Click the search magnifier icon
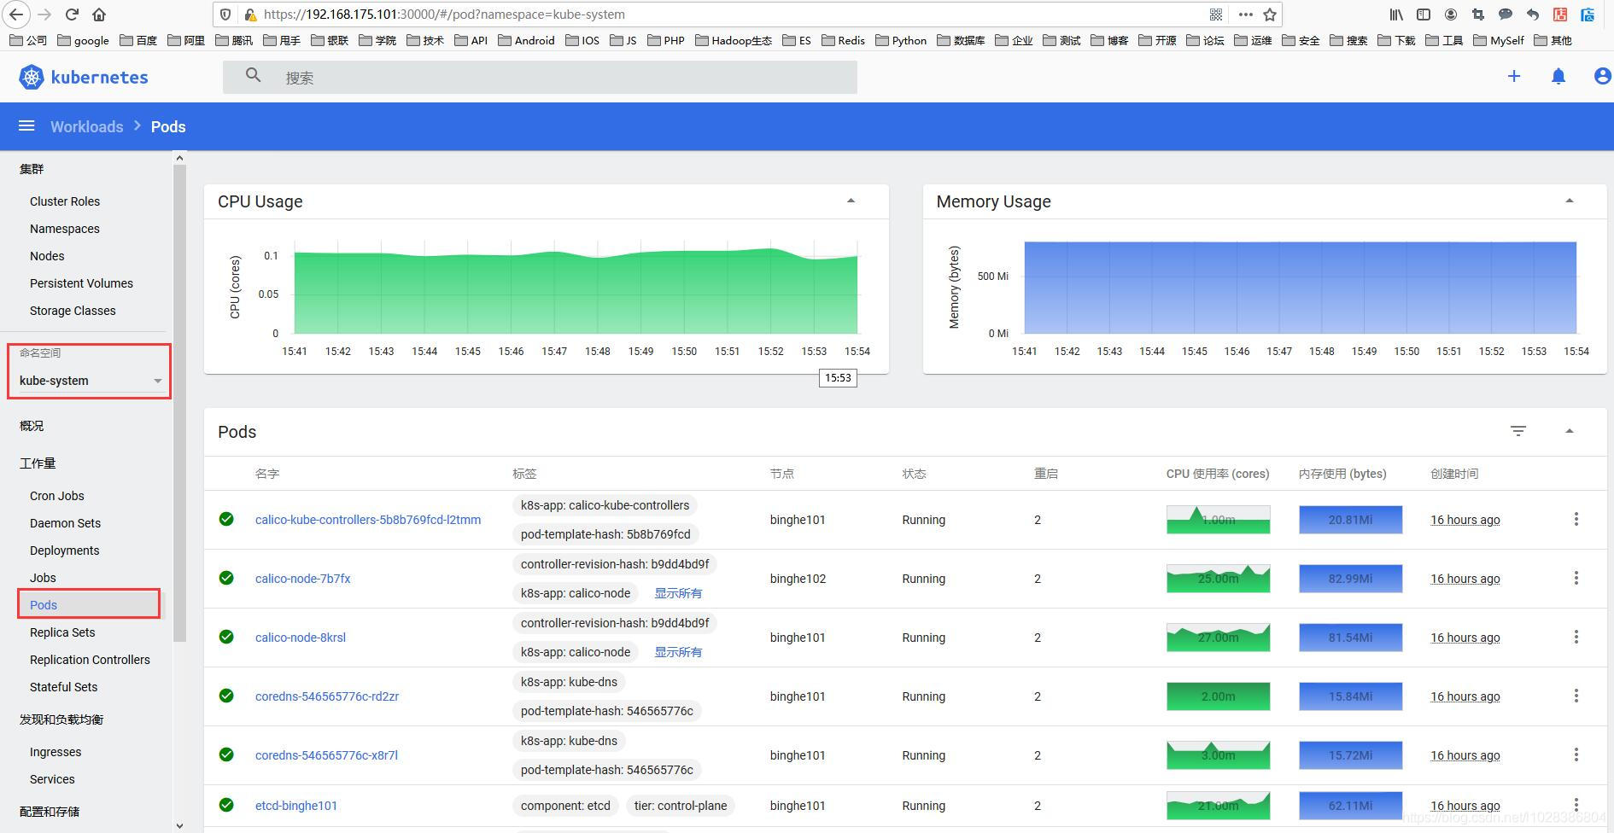This screenshot has height=833, width=1614. coord(253,76)
